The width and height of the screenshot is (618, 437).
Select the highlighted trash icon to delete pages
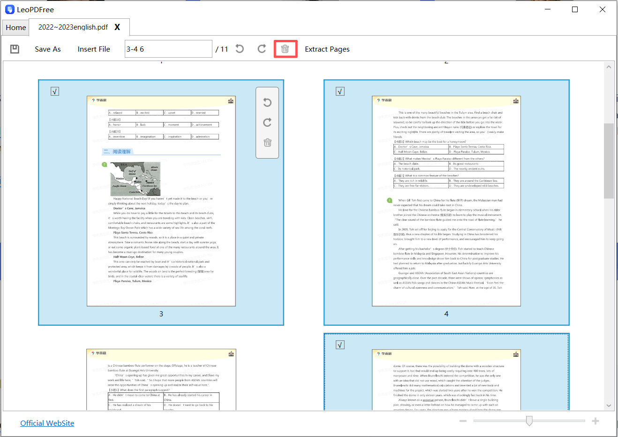click(286, 49)
